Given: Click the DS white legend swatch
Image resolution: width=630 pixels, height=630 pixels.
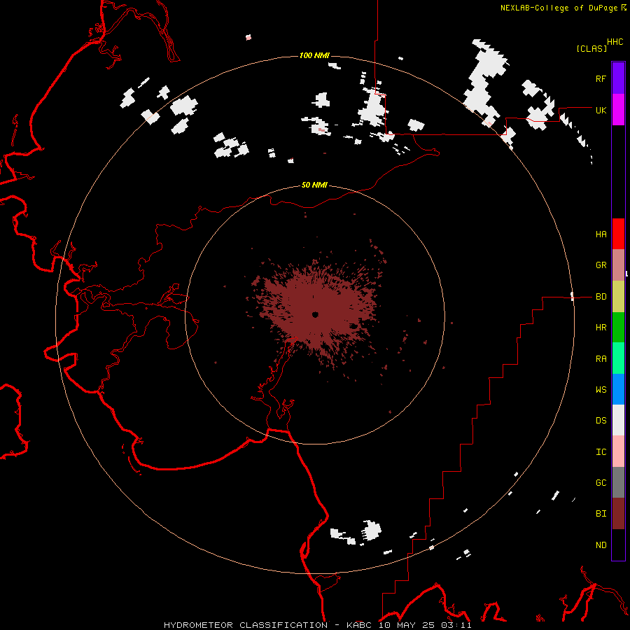Looking at the screenshot, I should [618, 420].
